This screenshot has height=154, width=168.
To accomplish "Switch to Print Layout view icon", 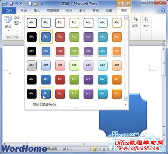I will (94, 149).
